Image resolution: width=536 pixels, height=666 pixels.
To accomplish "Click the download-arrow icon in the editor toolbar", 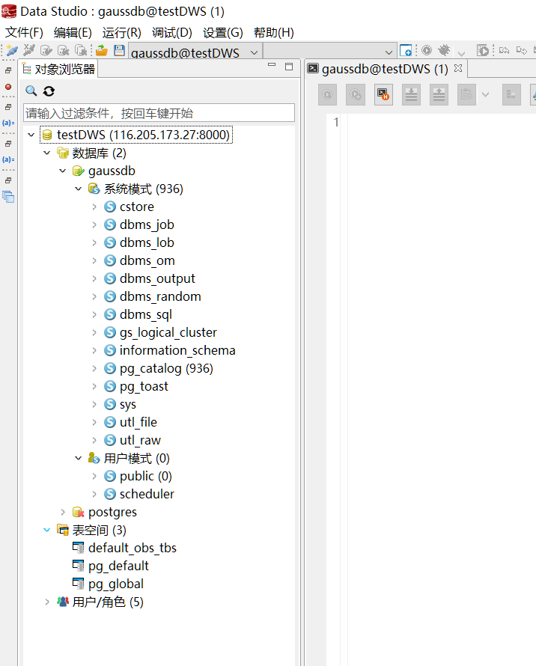I will pyautogui.click(x=411, y=94).
